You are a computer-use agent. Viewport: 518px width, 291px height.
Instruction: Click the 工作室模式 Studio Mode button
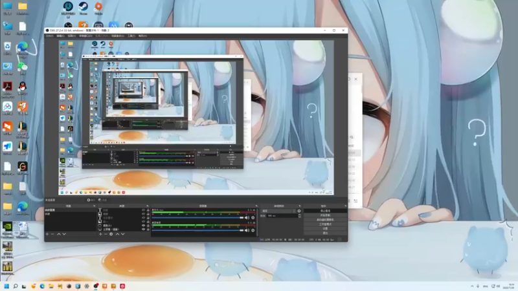pyautogui.click(x=326, y=224)
